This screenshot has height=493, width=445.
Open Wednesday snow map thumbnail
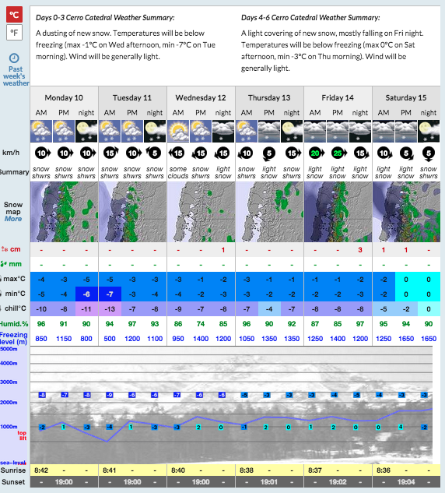point(201,212)
